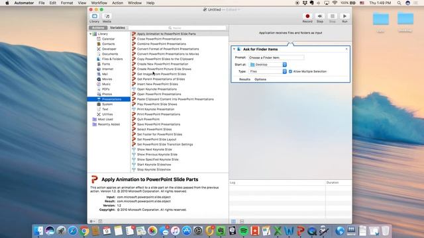Open Spotlight search in the menu bar
The width and height of the screenshot is (424, 238).
coord(399,3)
